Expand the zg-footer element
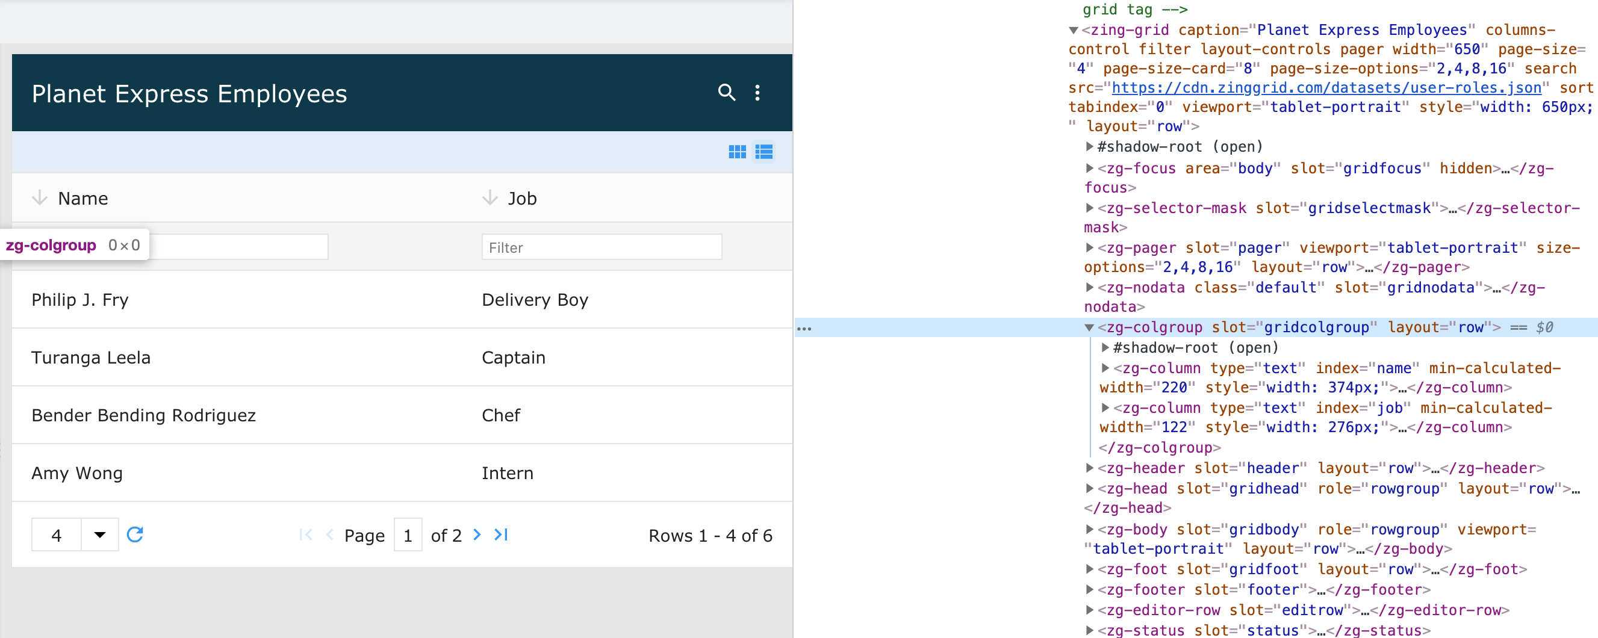1598x638 pixels. [1089, 589]
